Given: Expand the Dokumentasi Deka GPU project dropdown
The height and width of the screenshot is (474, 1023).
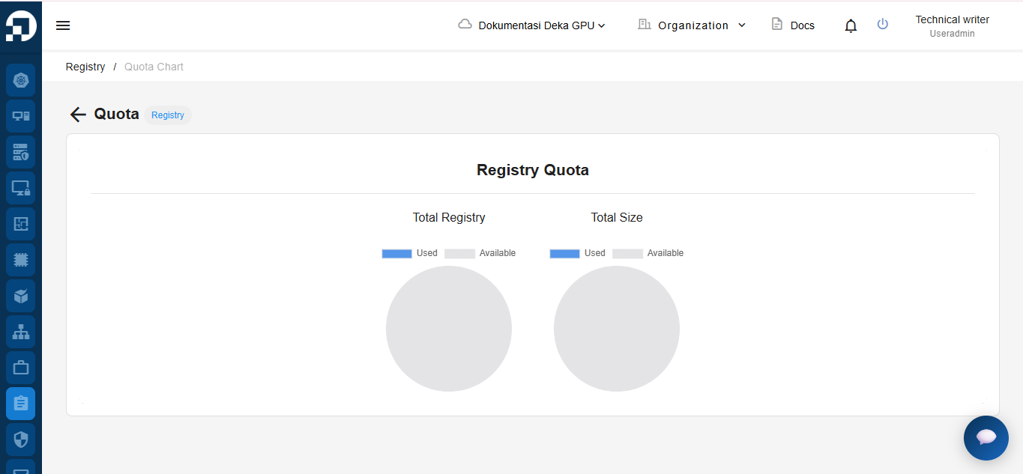Looking at the screenshot, I should pyautogui.click(x=532, y=25).
